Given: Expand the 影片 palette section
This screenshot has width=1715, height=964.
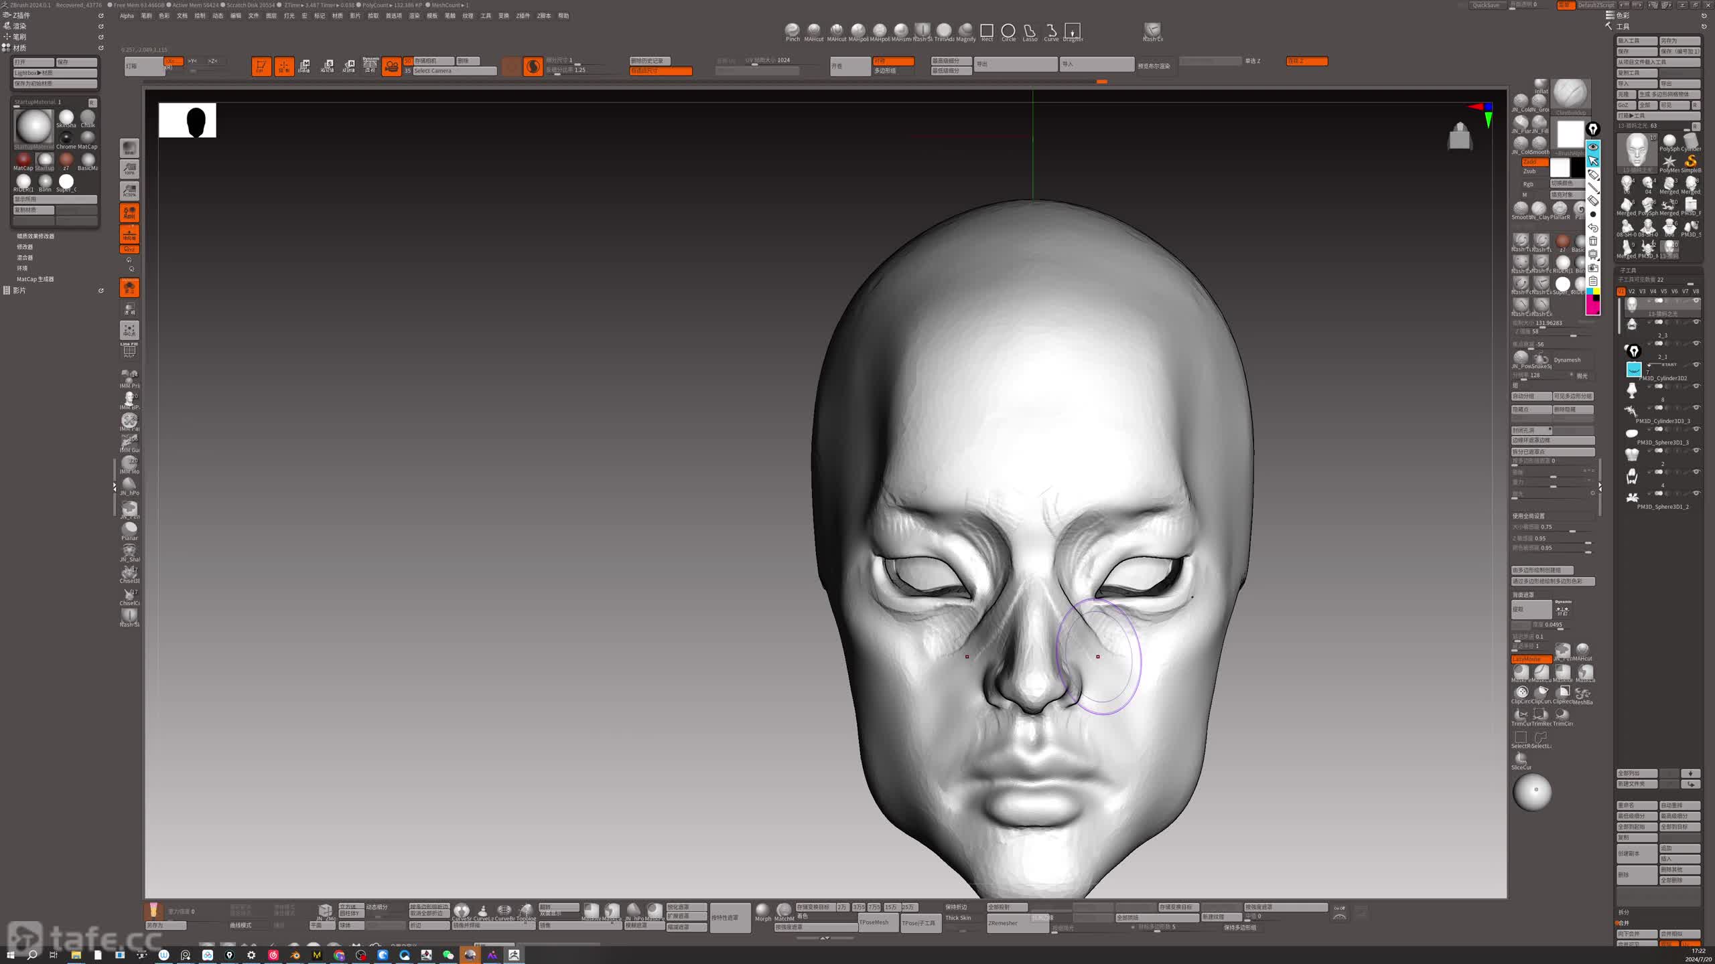Looking at the screenshot, I should coord(19,291).
